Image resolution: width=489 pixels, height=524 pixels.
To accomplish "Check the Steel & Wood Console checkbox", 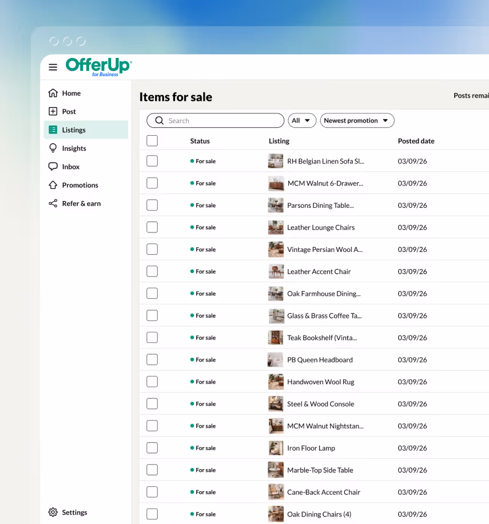I will point(152,404).
